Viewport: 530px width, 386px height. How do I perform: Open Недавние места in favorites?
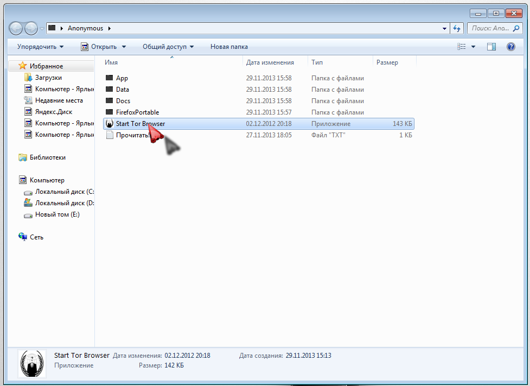pos(59,100)
